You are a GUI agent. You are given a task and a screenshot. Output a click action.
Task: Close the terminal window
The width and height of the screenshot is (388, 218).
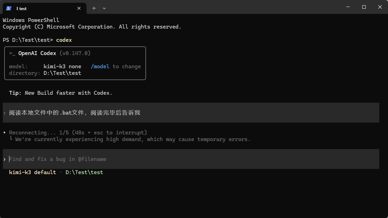pyautogui.click(x=380, y=7)
